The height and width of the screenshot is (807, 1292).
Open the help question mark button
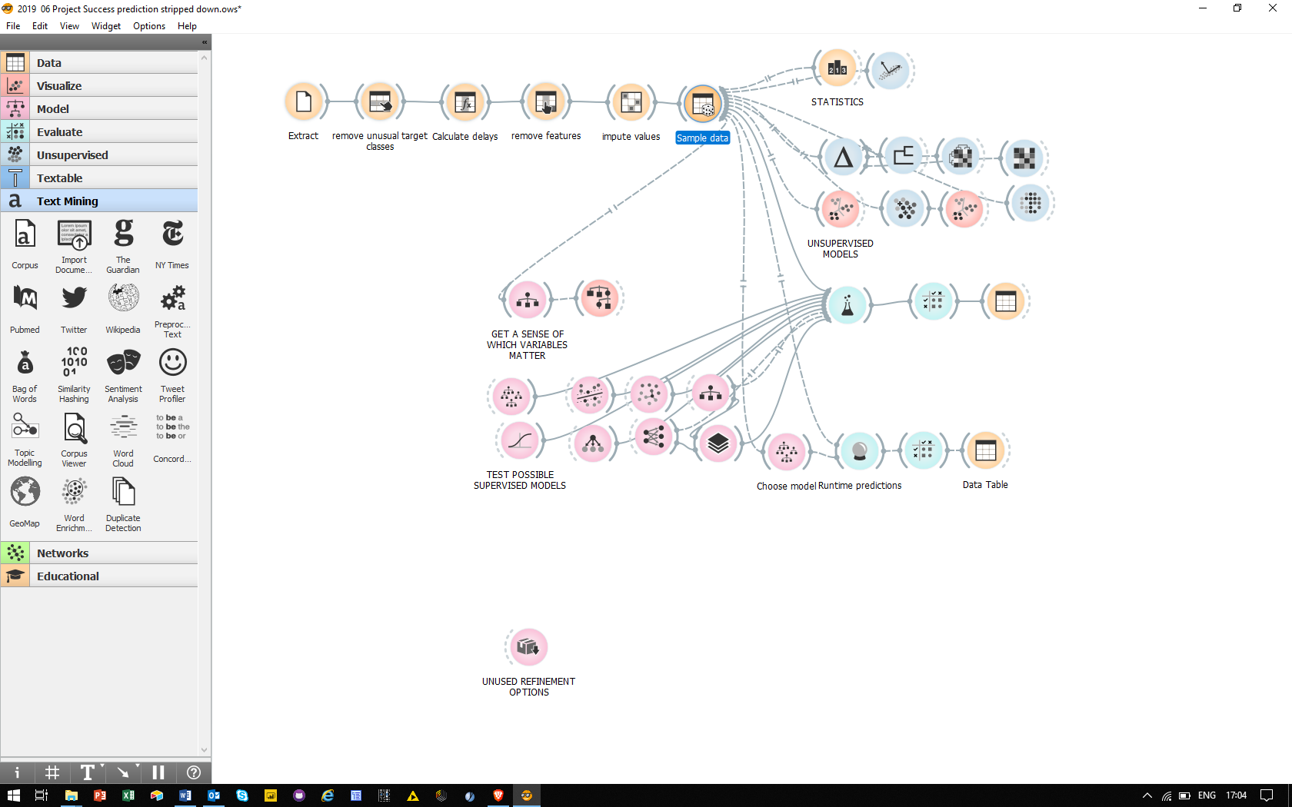[x=194, y=772]
